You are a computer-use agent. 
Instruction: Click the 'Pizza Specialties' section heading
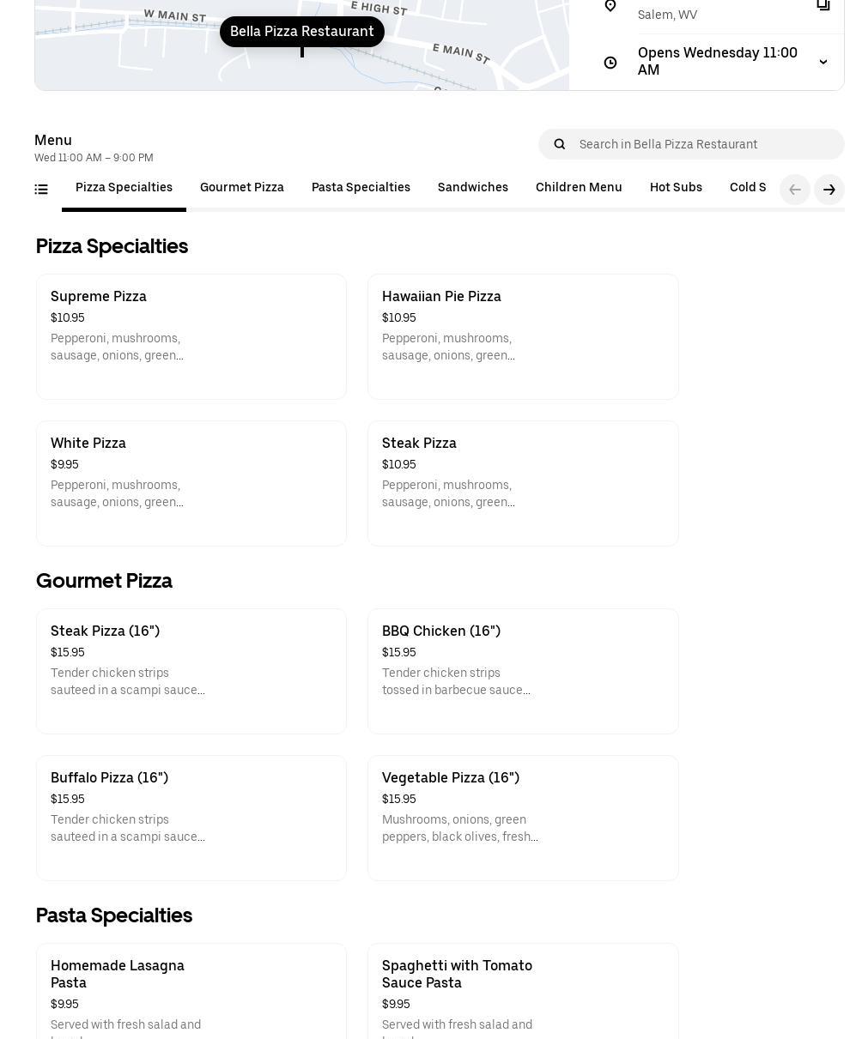click(x=112, y=246)
